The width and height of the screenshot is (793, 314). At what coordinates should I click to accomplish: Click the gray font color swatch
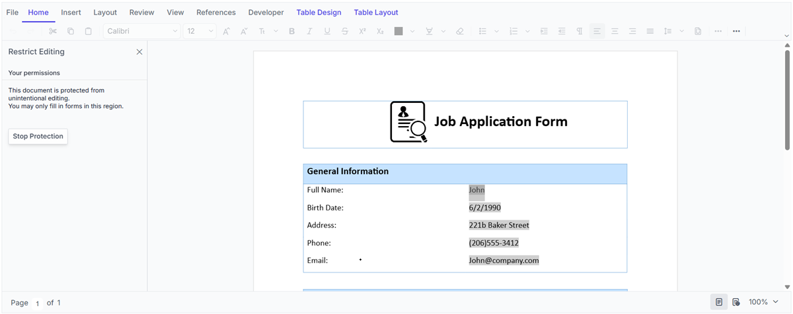[398, 31]
